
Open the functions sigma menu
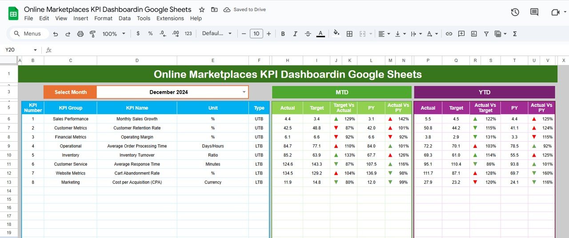(x=515, y=34)
